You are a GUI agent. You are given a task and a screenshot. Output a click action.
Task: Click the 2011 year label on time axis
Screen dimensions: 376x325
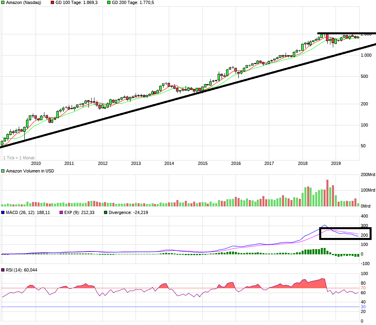pos(69,163)
